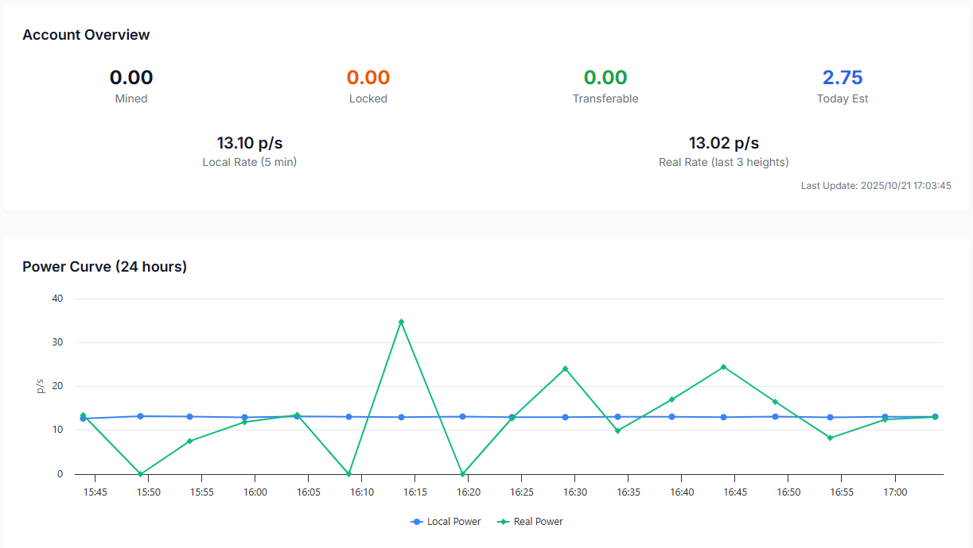
Task: Click the Real Power zero point near 16:10
Action: click(x=348, y=474)
